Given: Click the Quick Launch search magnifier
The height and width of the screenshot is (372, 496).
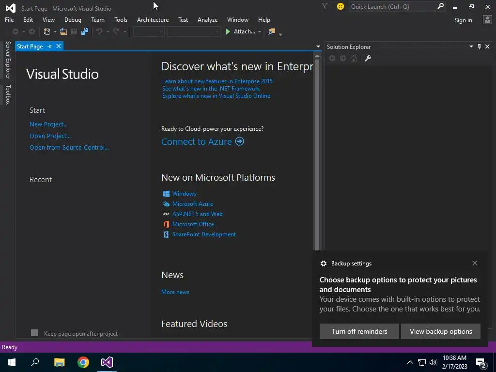Looking at the screenshot, I should click(440, 6).
